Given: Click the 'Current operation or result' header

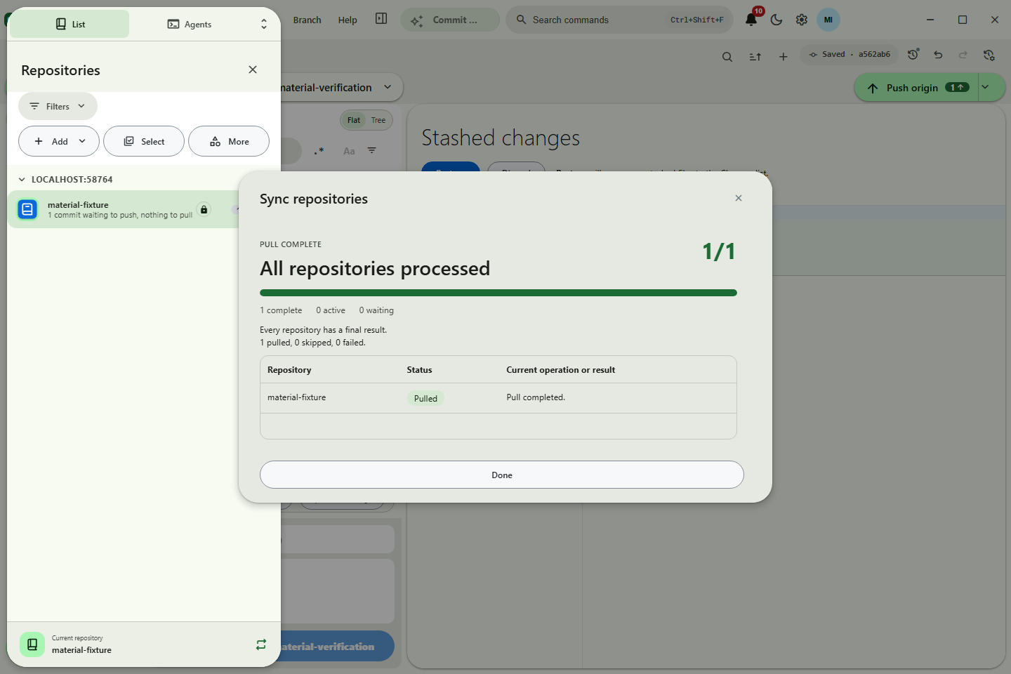Looking at the screenshot, I should 560,370.
